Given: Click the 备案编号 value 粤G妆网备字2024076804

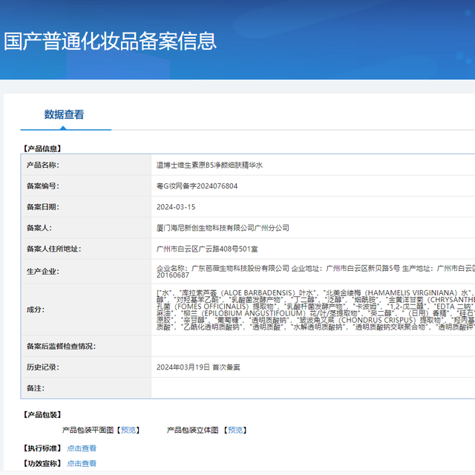Looking at the screenshot, I should pyautogui.click(x=197, y=186).
